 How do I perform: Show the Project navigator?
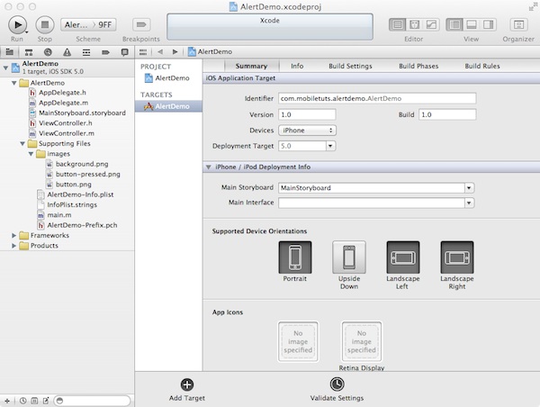[x=10, y=52]
